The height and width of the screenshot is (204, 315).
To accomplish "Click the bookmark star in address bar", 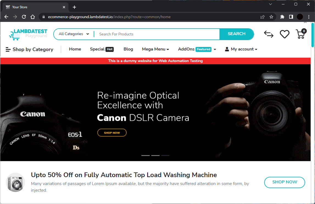I will (271, 17).
